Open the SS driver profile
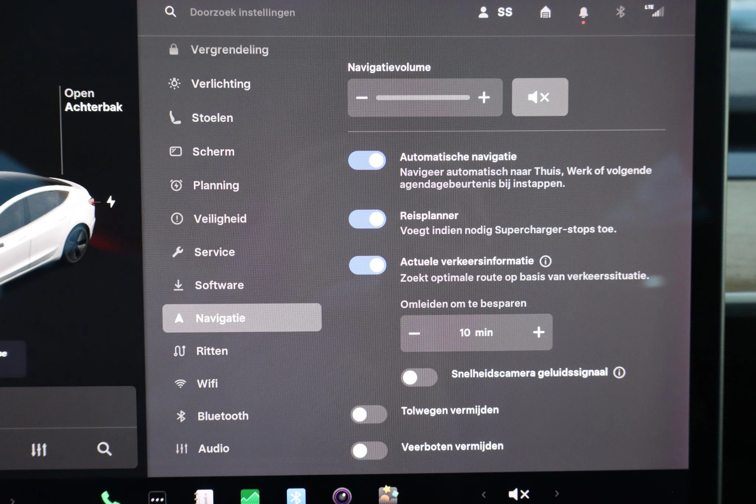Screen dimensions: 756x504 [x=495, y=12]
